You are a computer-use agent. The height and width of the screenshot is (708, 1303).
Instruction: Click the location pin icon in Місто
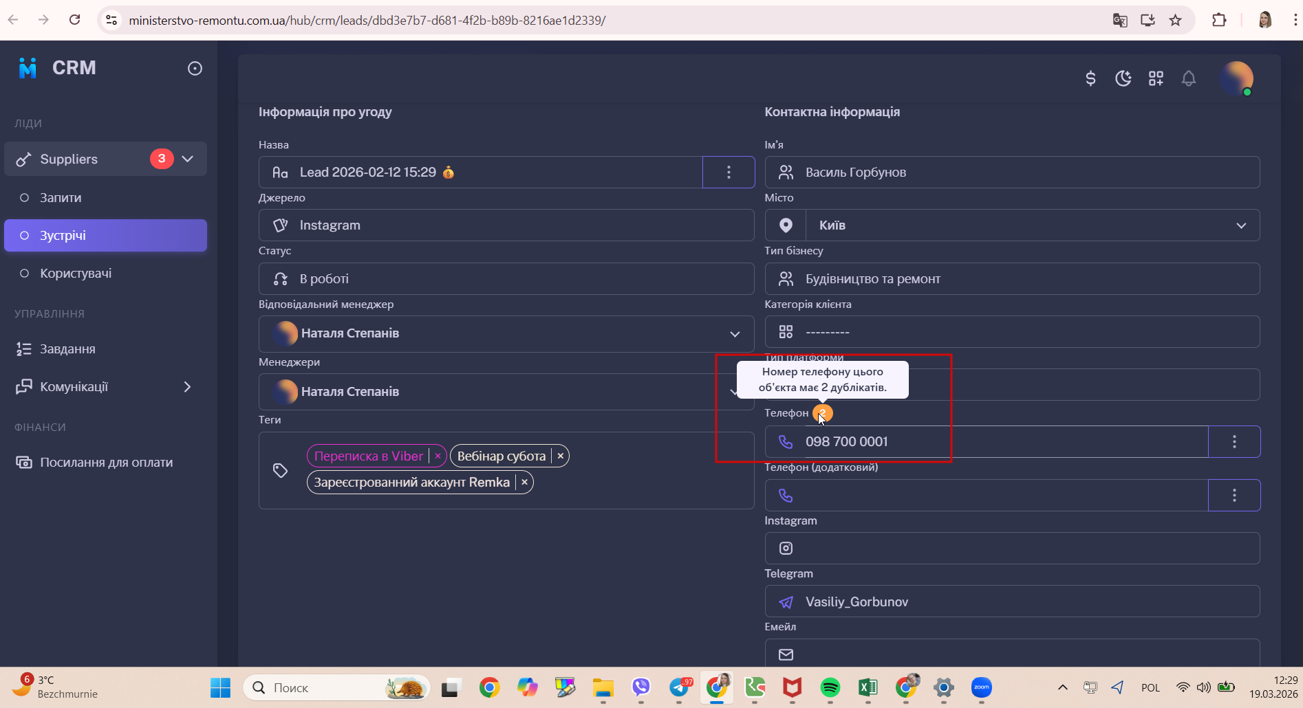(x=786, y=225)
